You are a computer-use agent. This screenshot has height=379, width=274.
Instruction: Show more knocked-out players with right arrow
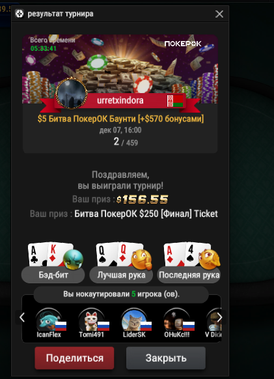[x=219, y=317]
